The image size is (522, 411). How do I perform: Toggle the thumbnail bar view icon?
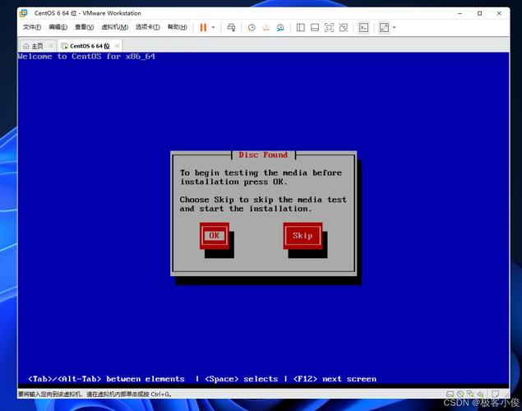point(315,28)
